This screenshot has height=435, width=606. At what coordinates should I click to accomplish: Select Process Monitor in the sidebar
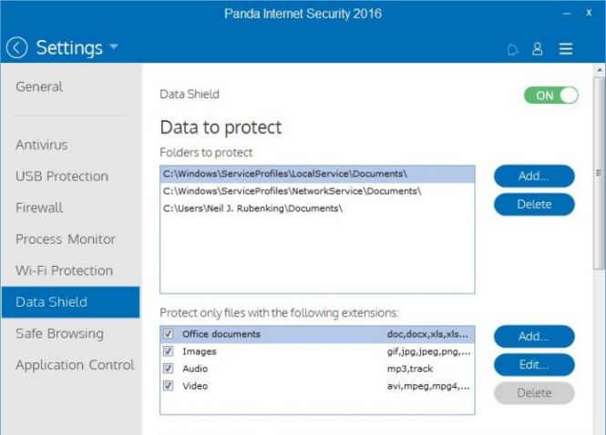[66, 239]
